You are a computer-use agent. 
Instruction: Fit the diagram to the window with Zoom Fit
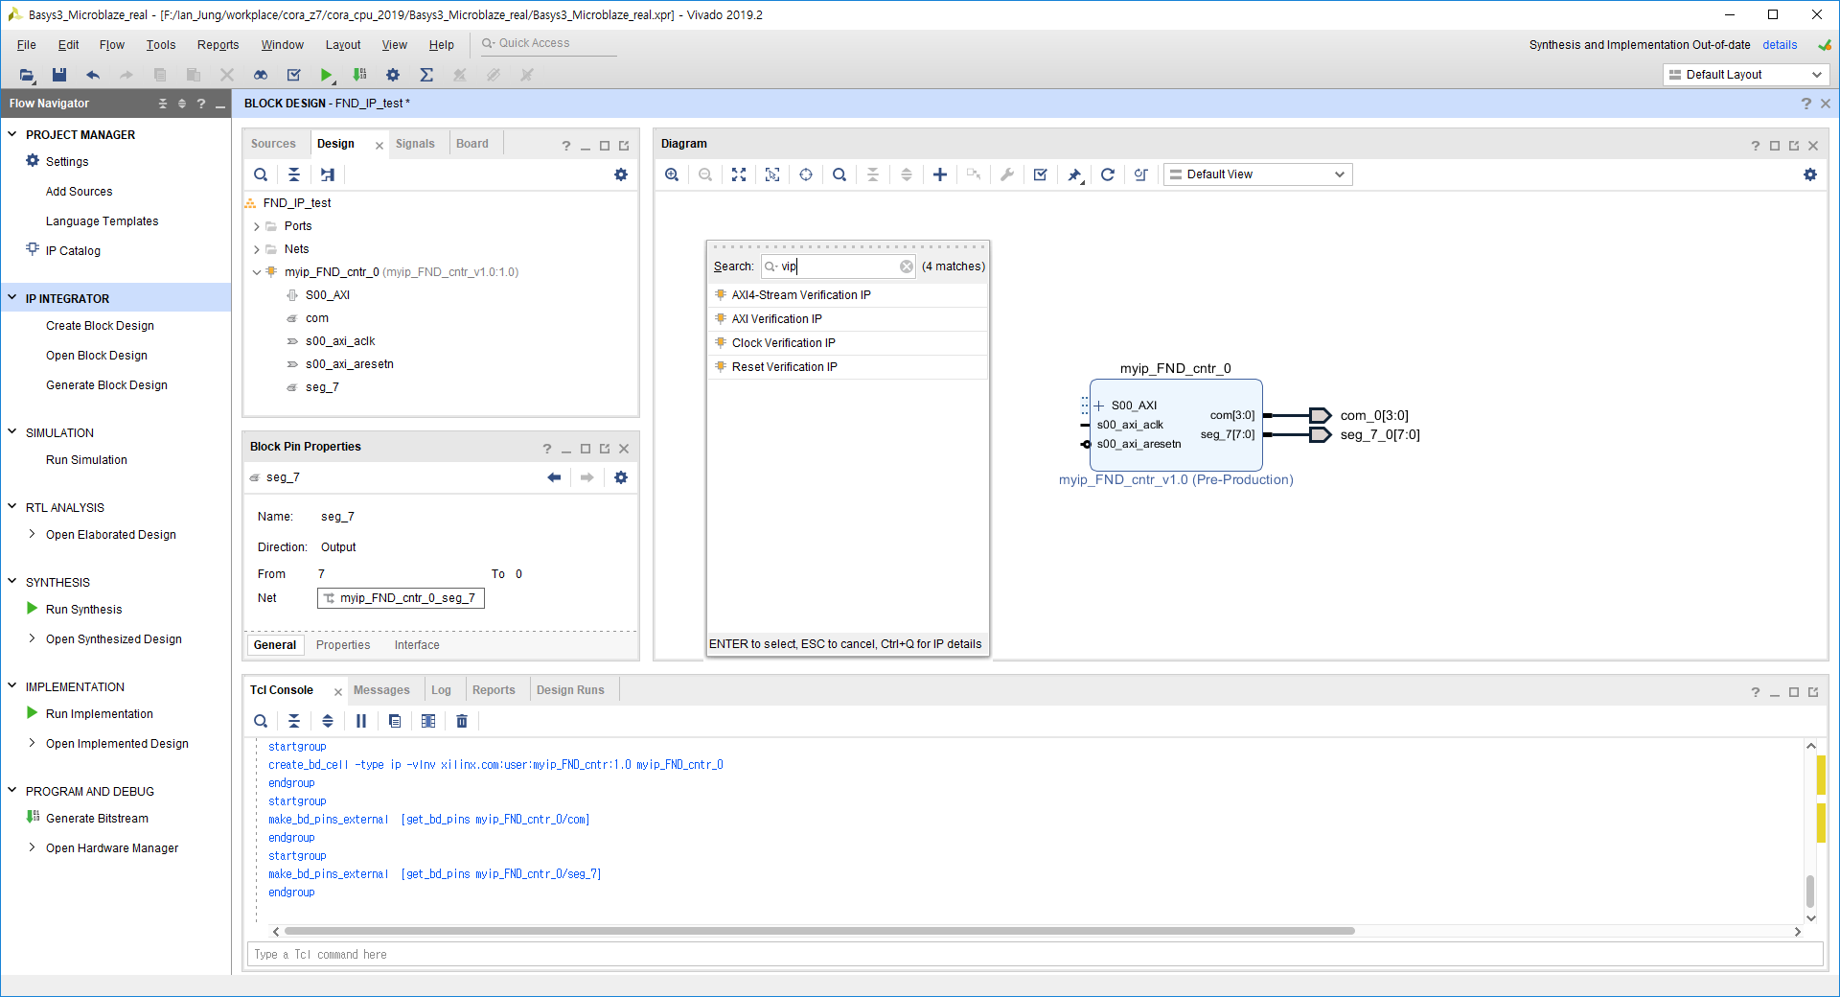coord(739,174)
